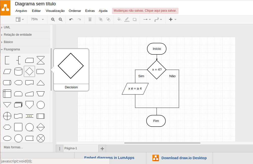Select the curly brace annotation shape
The height and width of the screenshot is (164, 253).
coord(19,60)
